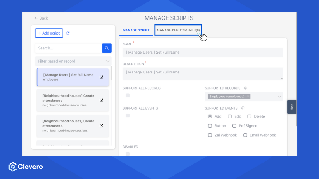
Task: Select Create attendances neighbourhood-house-sessions script
Action: pos(73,126)
